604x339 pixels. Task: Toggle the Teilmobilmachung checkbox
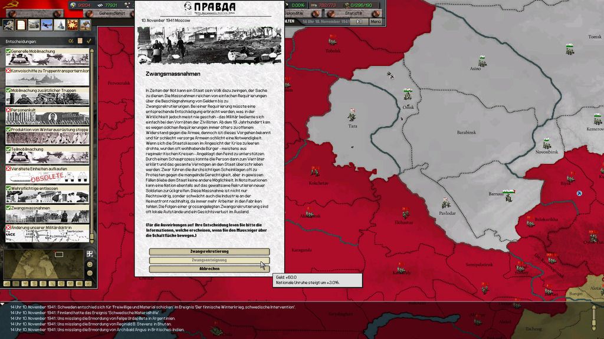[x=8, y=149]
